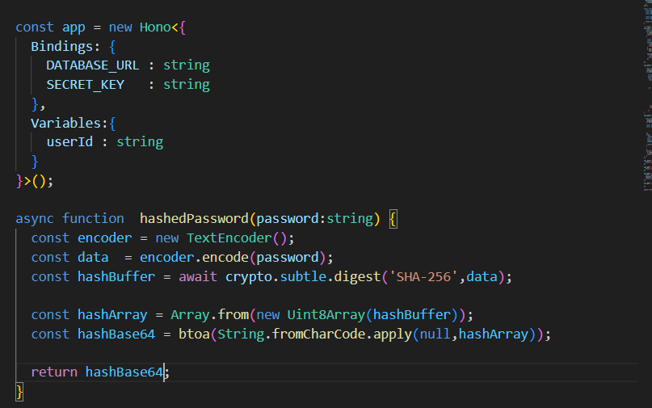
Task: Click 'TextEncoder' constructor call
Action: [229, 238]
